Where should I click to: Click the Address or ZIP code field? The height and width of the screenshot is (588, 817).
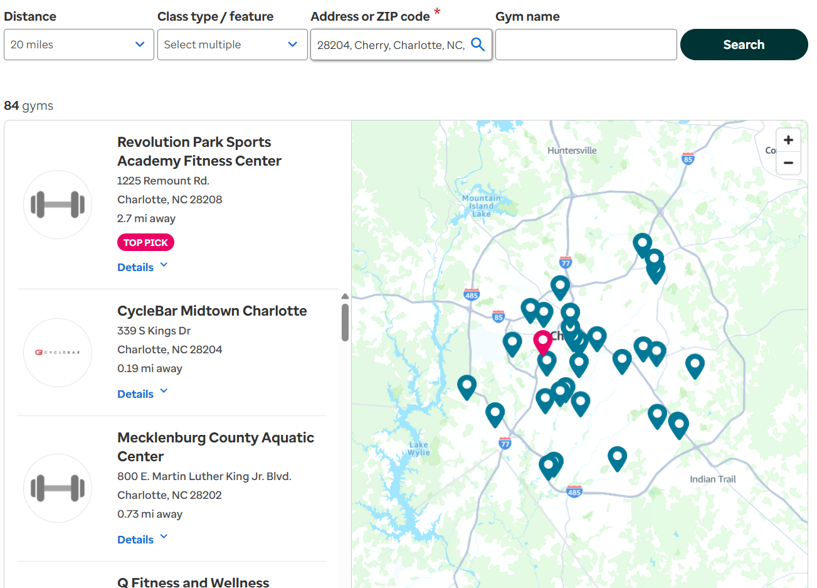tap(391, 45)
